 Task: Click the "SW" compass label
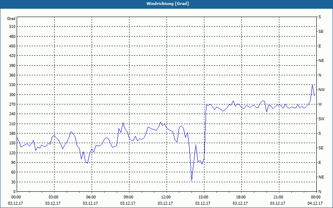pyautogui.click(x=321, y=119)
